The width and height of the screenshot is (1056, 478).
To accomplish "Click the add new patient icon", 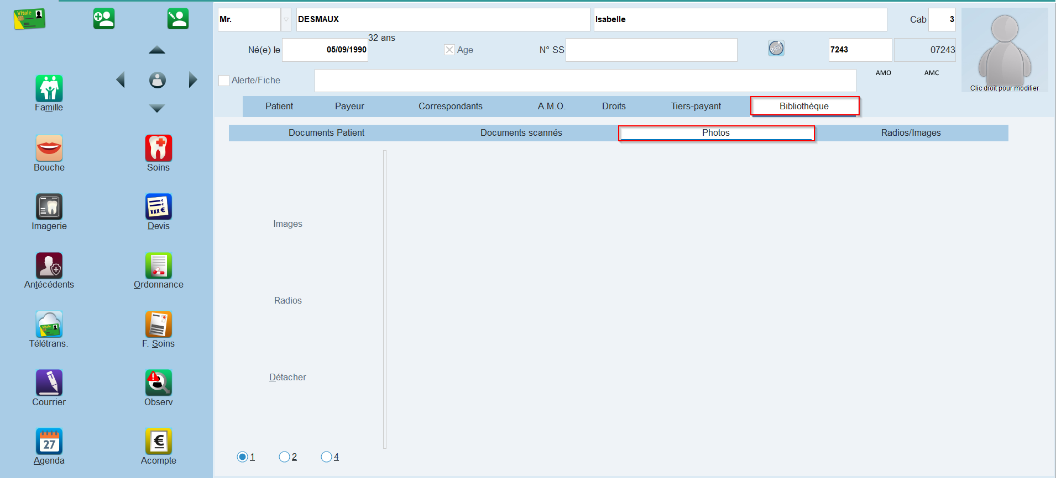I will click(104, 19).
